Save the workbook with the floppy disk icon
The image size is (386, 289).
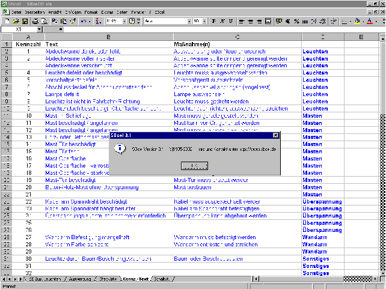(25, 22)
